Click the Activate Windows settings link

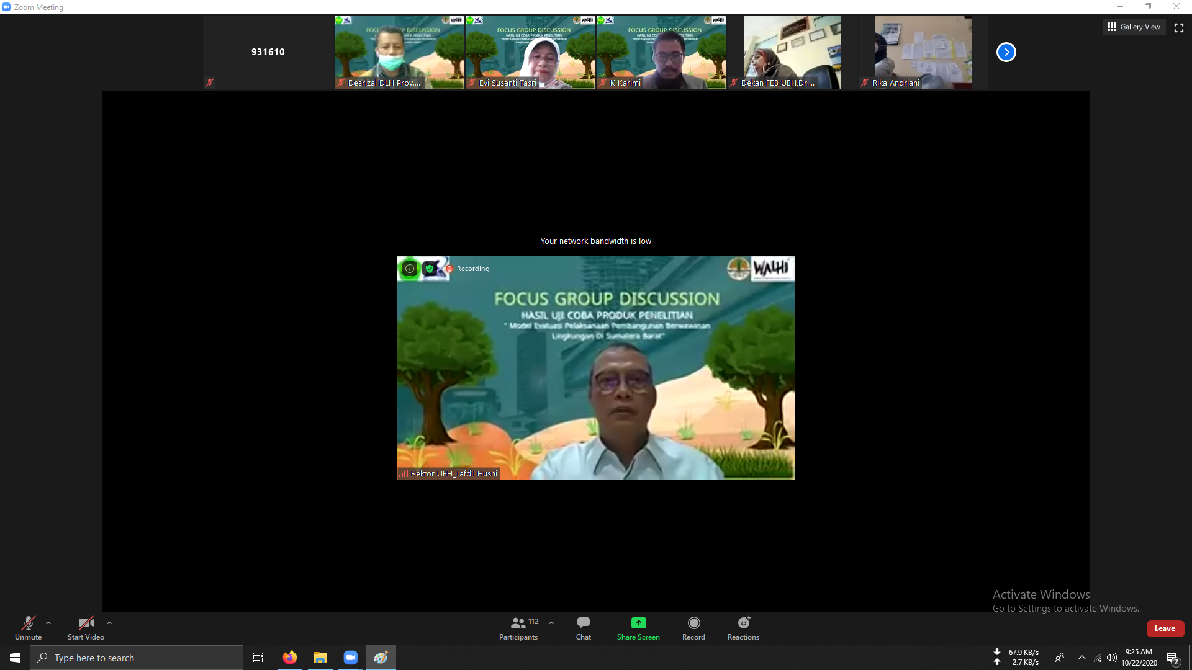[x=1065, y=609]
